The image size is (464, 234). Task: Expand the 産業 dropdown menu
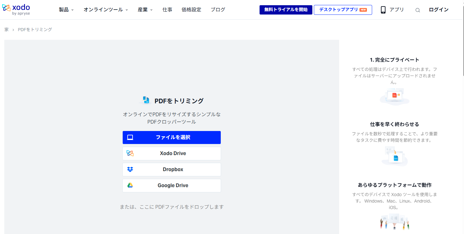click(x=145, y=10)
